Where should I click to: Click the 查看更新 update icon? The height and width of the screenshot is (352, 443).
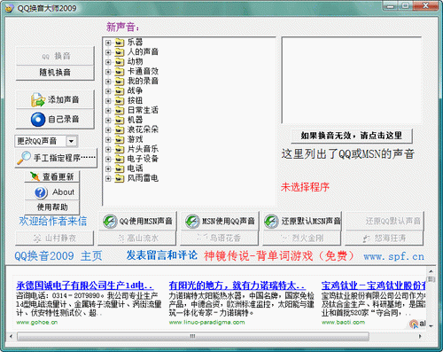click(x=35, y=176)
